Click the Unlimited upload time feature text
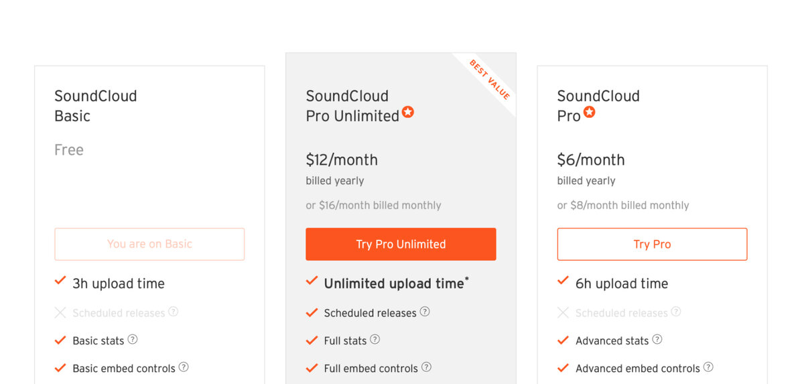The height and width of the screenshot is (384, 804). (x=394, y=283)
